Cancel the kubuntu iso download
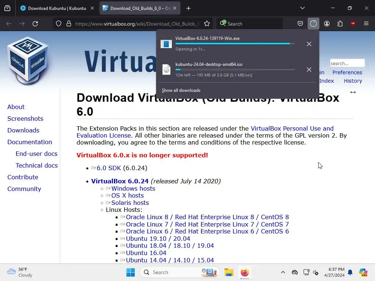The height and width of the screenshot is (281, 375). (309, 70)
